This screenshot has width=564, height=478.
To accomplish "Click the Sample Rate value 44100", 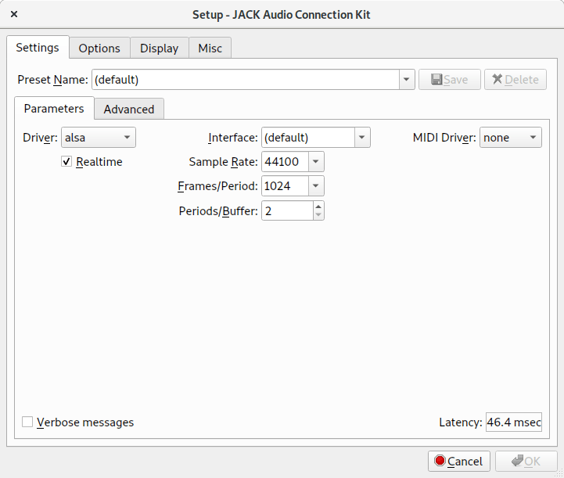I will click(x=285, y=161).
